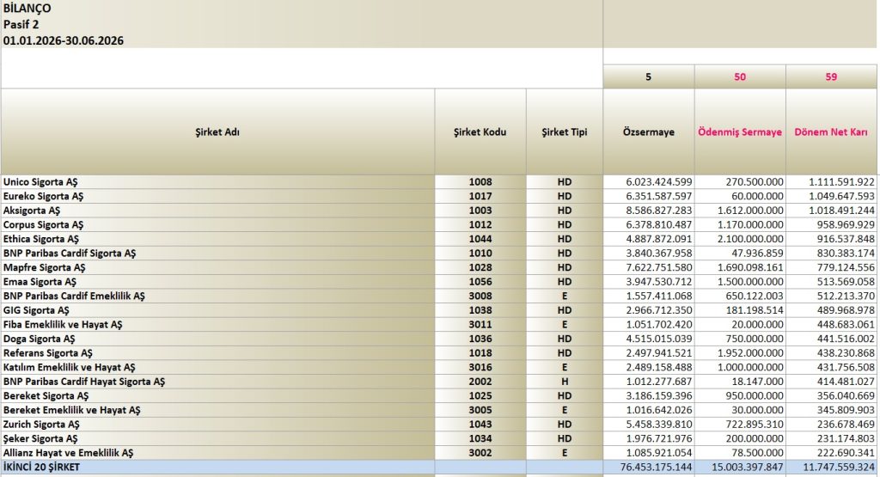The height and width of the screenshot is (477, 880).
Task: Select the Allianz Hayat ve Emeklilik AŞ cell
Action: (217, 453)
